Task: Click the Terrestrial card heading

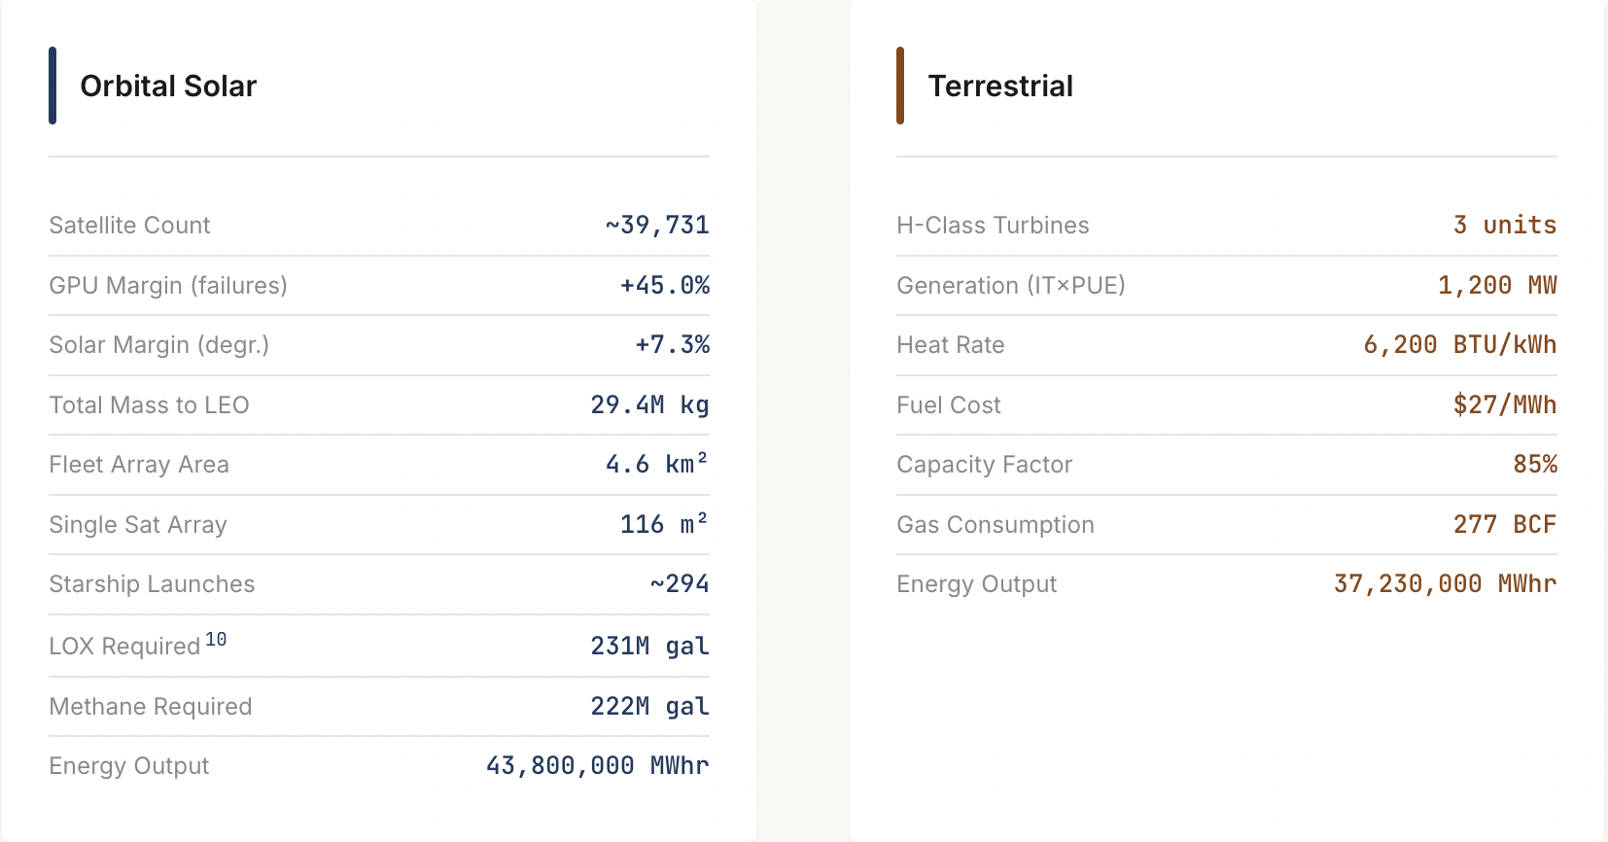Action: click(1000, 87)
